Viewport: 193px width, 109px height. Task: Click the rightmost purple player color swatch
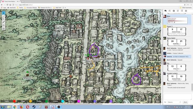click(x=111, y=101)
